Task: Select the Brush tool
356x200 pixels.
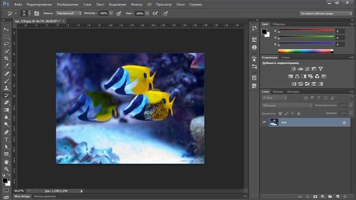Action: coord(6,81)
